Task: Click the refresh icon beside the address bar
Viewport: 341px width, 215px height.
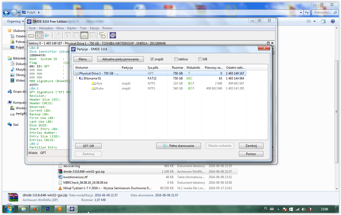Action: coord(307,12)
